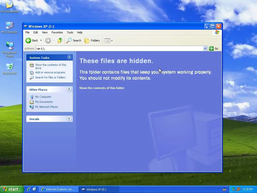Click the Windows XP (E:) taskbar button
Screen dimensions: 257x193
pos(99,189)
